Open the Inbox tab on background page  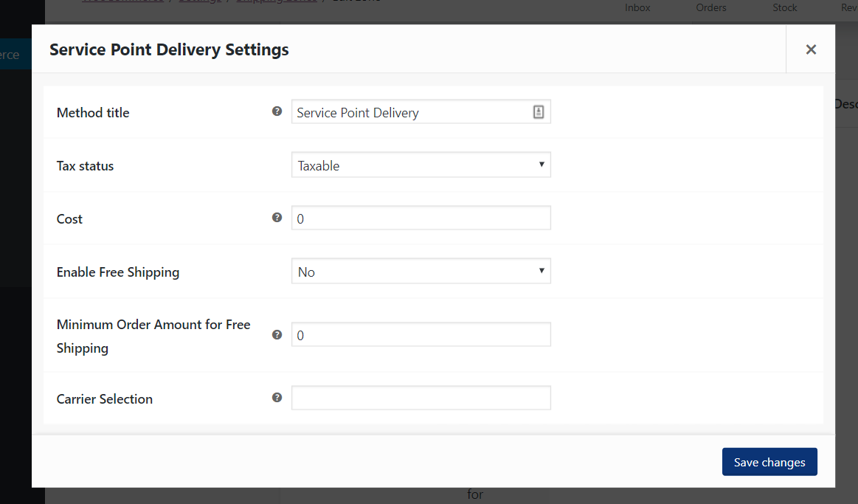click(x=637, y=7)
